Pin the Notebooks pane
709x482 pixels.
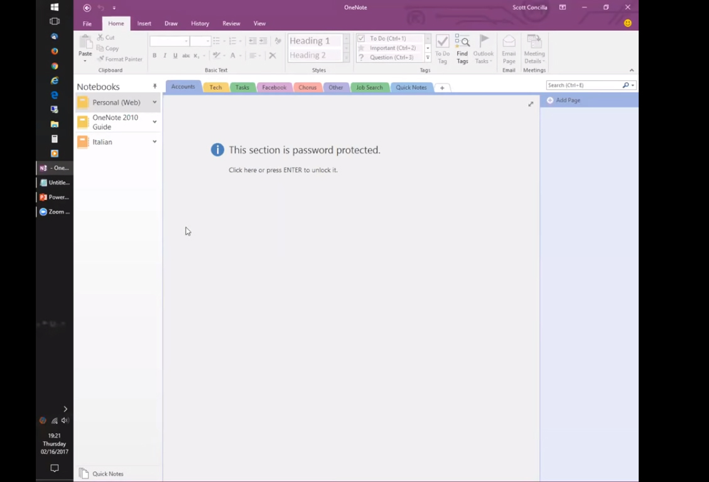(x=154, y=86)
